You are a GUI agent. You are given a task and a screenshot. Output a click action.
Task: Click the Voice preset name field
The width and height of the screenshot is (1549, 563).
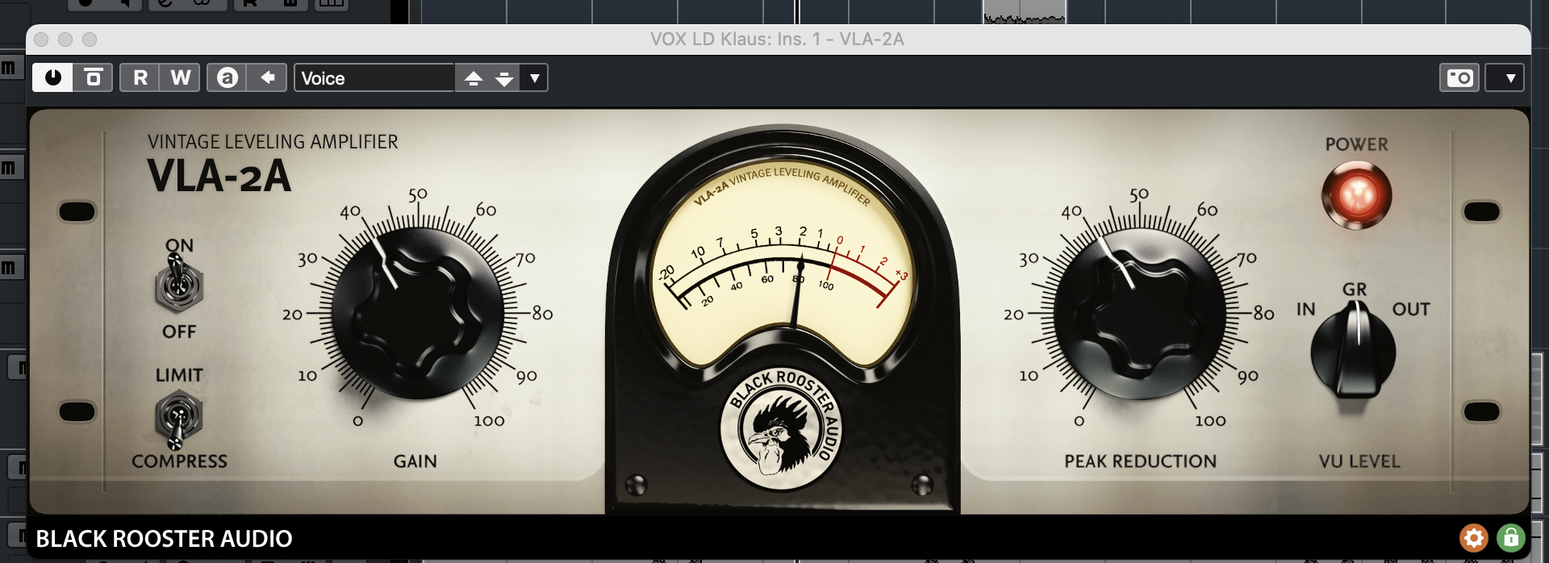pyautogui.click(x=374, y=78)
